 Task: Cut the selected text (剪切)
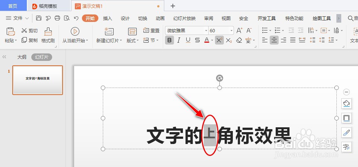(29, 30)
